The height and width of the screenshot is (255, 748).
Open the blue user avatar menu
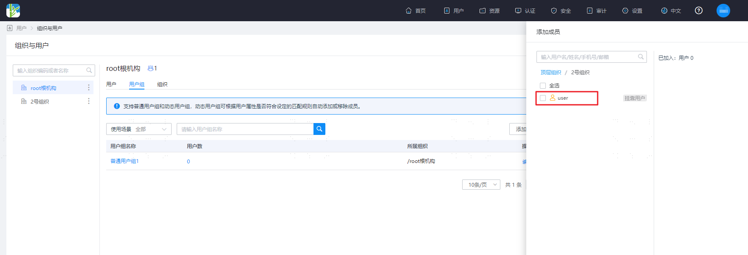[x=723, y=11]
